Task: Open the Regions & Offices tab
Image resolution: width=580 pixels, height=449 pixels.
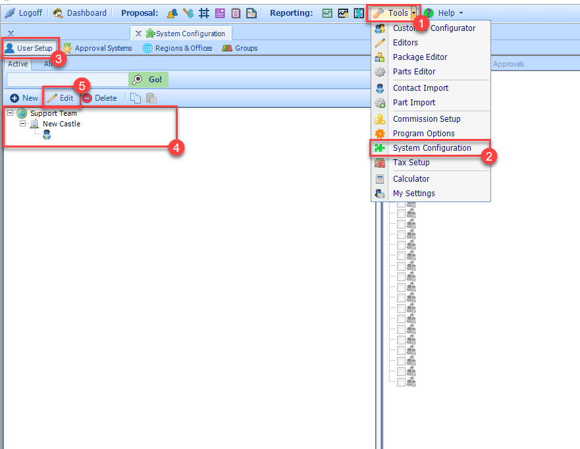Action: click(x=178, y=48)
